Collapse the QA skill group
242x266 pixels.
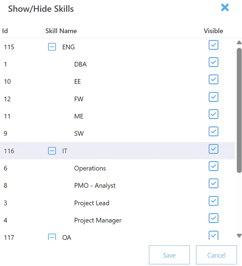[52, 237]
